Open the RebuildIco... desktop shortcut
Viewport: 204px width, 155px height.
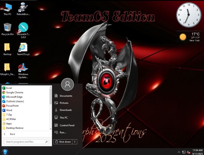coord(23,9)
